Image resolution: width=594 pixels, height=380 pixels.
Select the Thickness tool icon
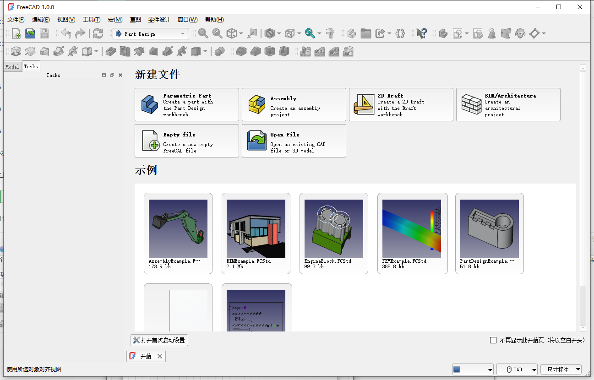click(284, 51)
